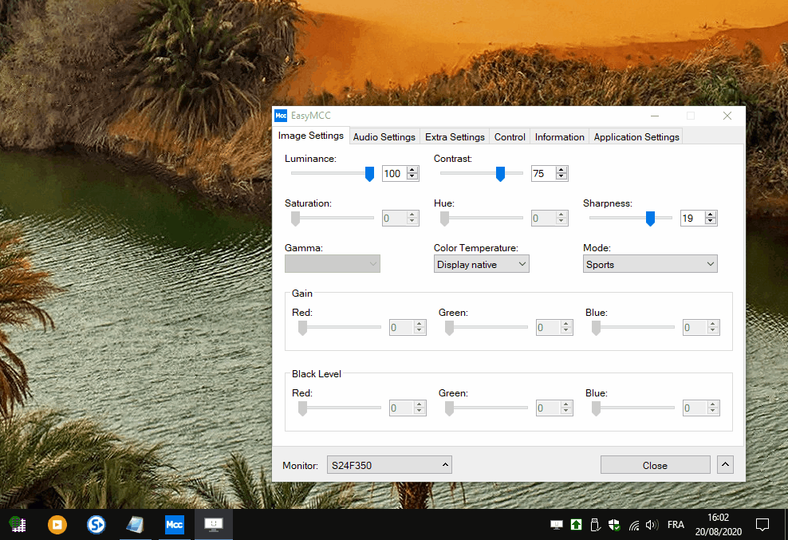Viewport: 788px width, 540px height.
Task: Decrease Contrast with the down stepper arrow
Action: point(561,177)
